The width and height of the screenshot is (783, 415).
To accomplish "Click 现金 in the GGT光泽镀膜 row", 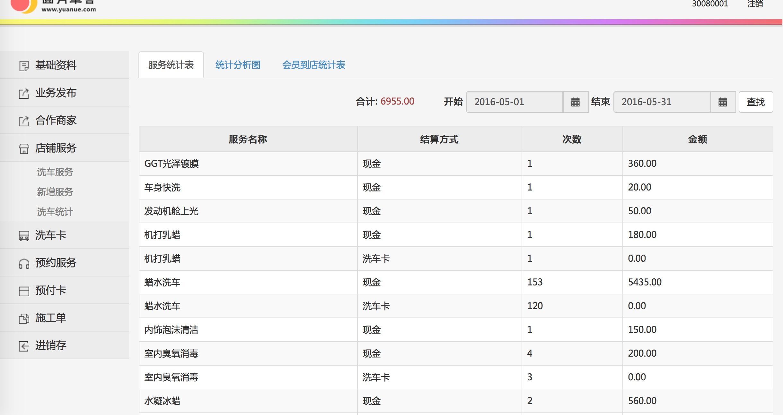I will [372, 164].
